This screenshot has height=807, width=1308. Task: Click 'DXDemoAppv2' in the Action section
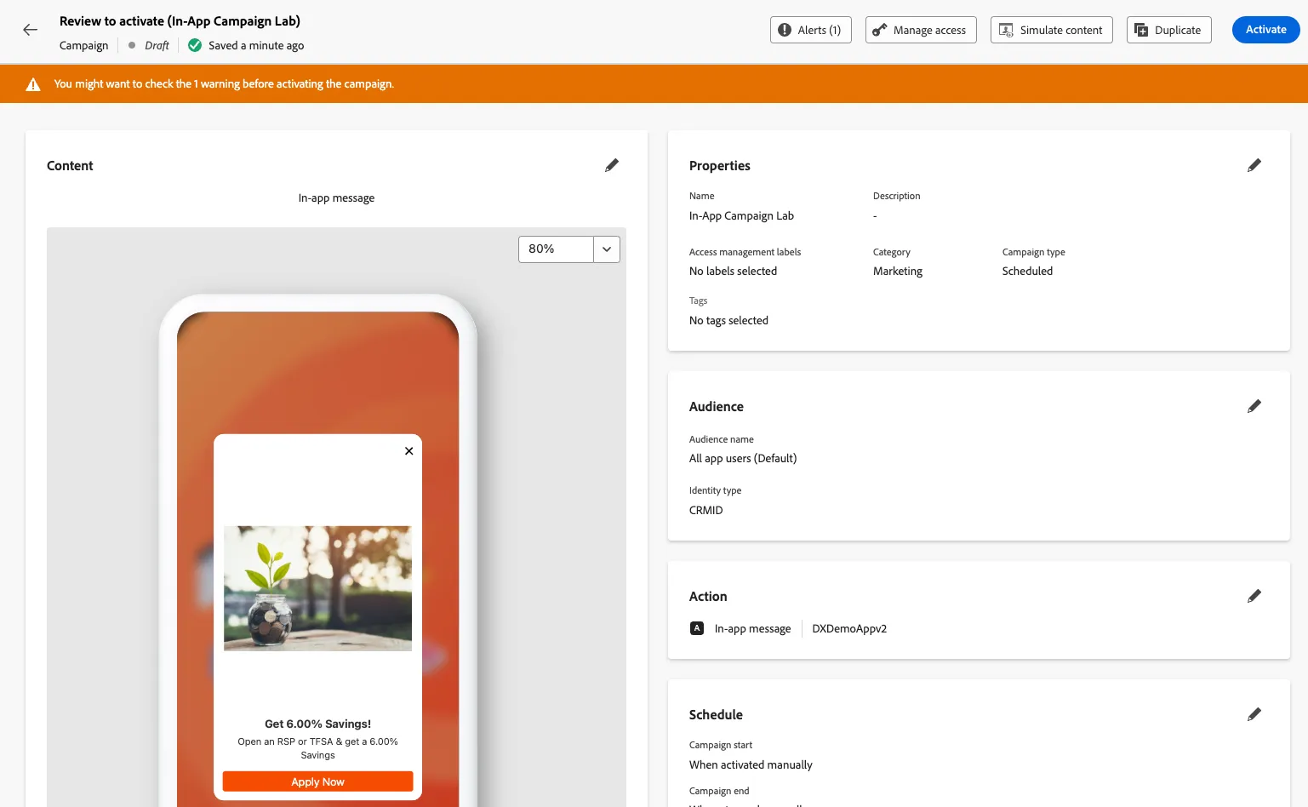pyautogui.click(x=849, y=629)
